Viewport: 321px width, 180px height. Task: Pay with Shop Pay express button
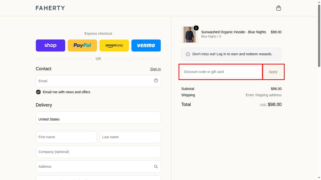(x=50, y=45)
